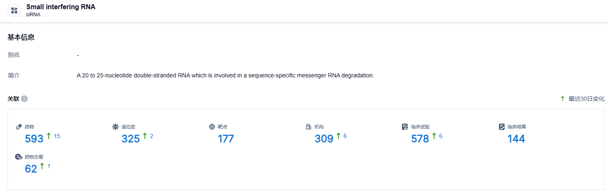Viewport: 608px width, 192px height.
Task: Click the siRNA molecule icon in header
Action: 14,10
